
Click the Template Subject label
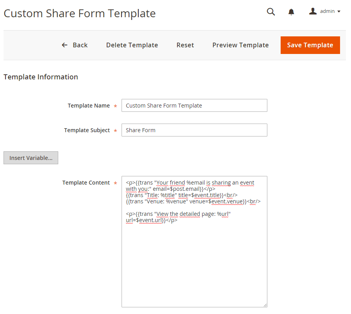87,130
